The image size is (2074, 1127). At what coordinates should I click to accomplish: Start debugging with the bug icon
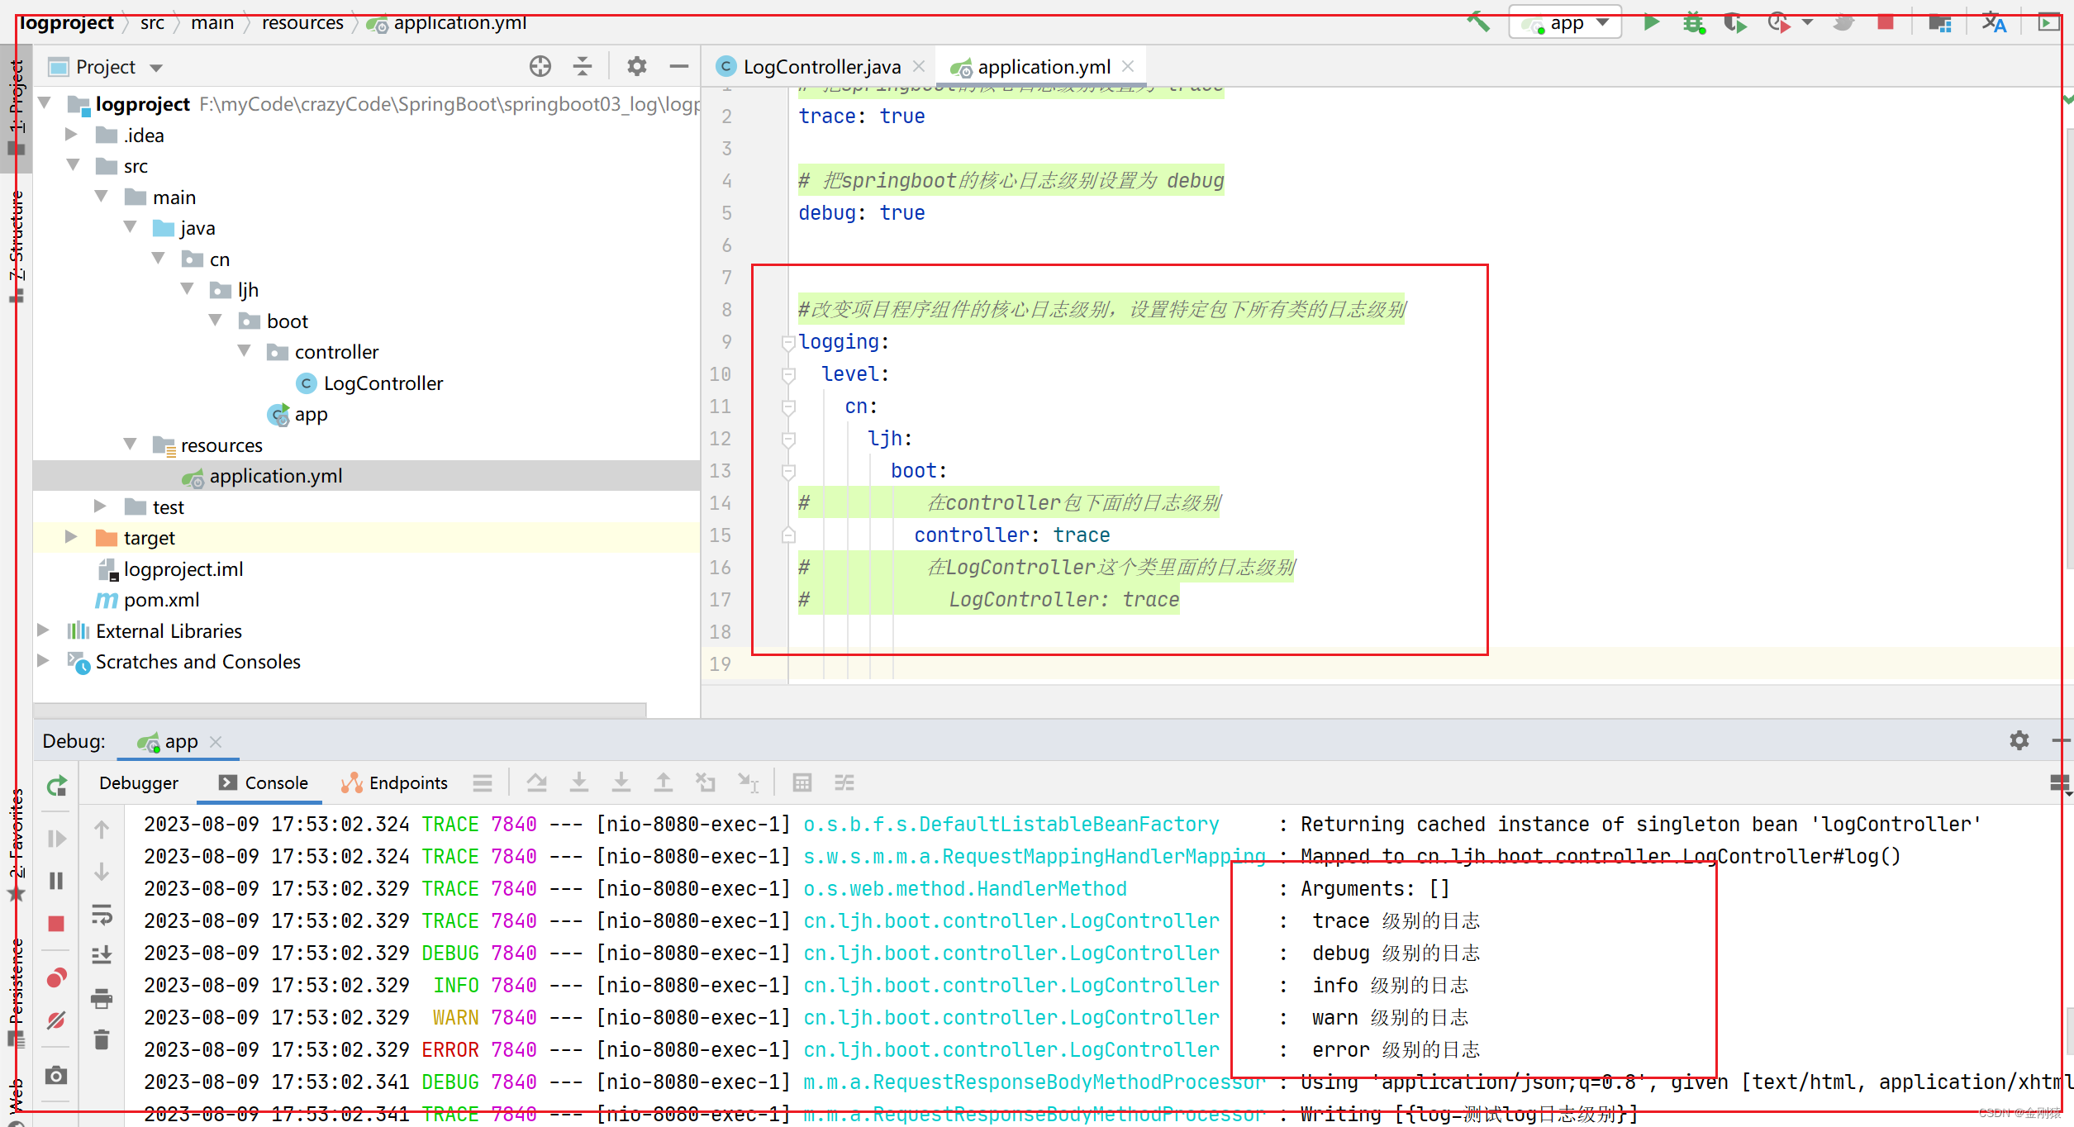point(1693,22)
